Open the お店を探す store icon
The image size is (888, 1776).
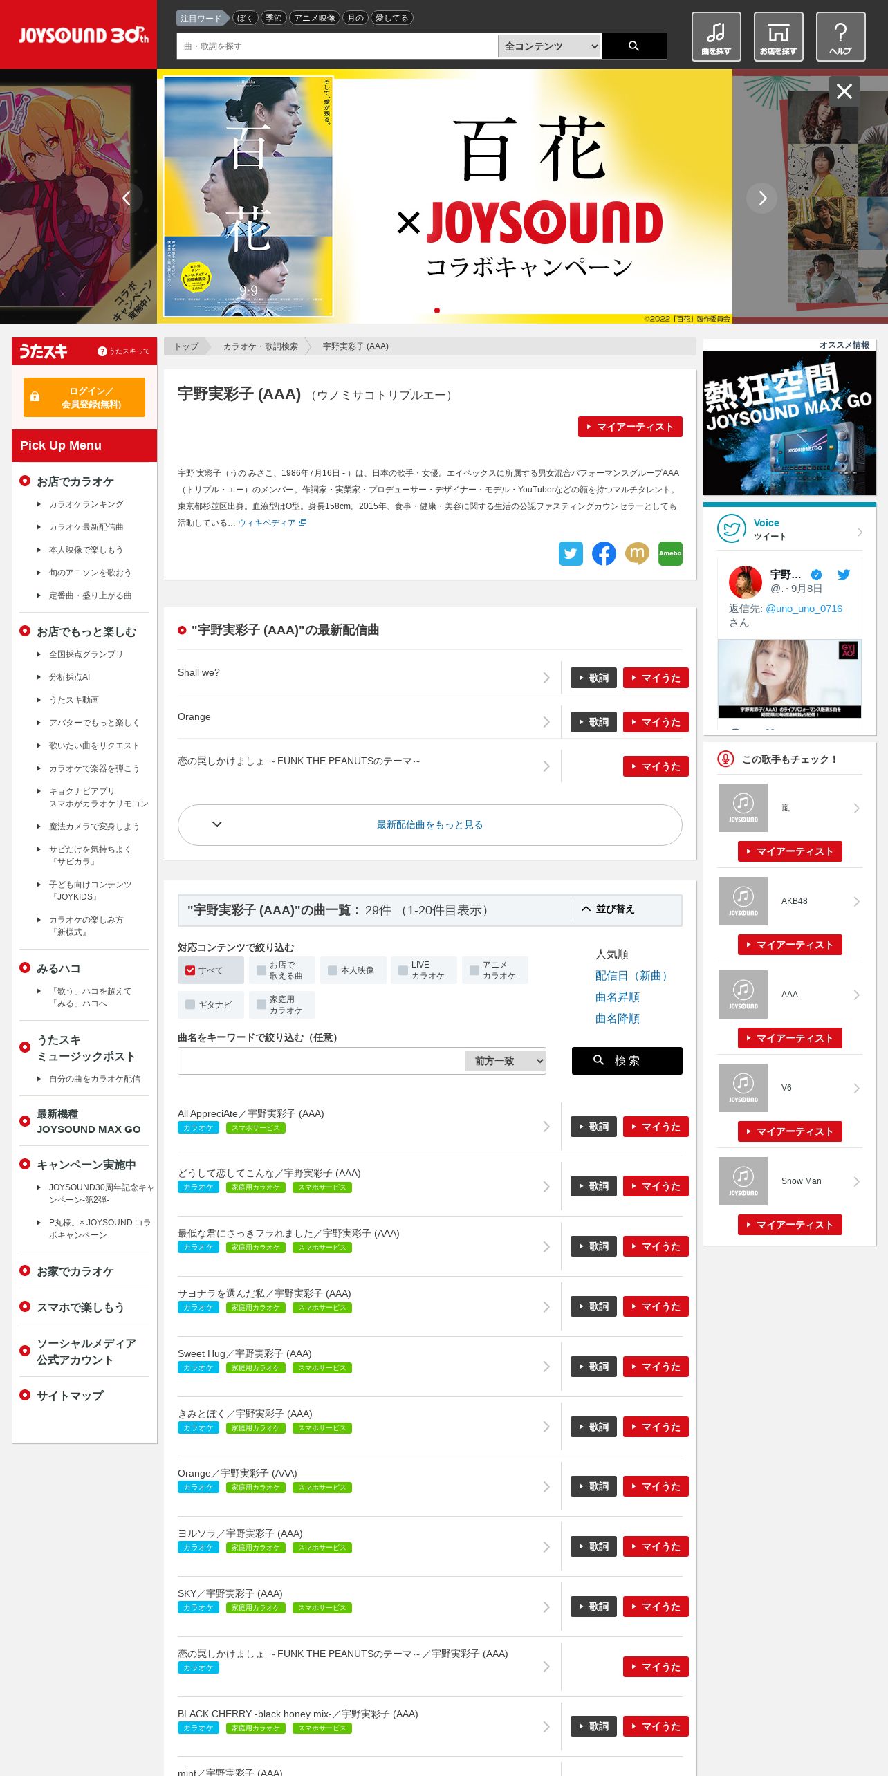click(x=778, y=37)
